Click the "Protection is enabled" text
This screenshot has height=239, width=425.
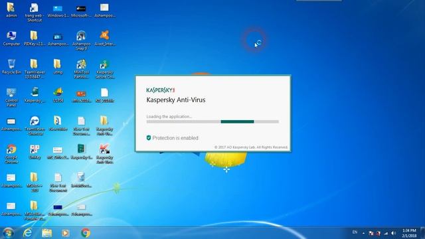tap(175, 138)
